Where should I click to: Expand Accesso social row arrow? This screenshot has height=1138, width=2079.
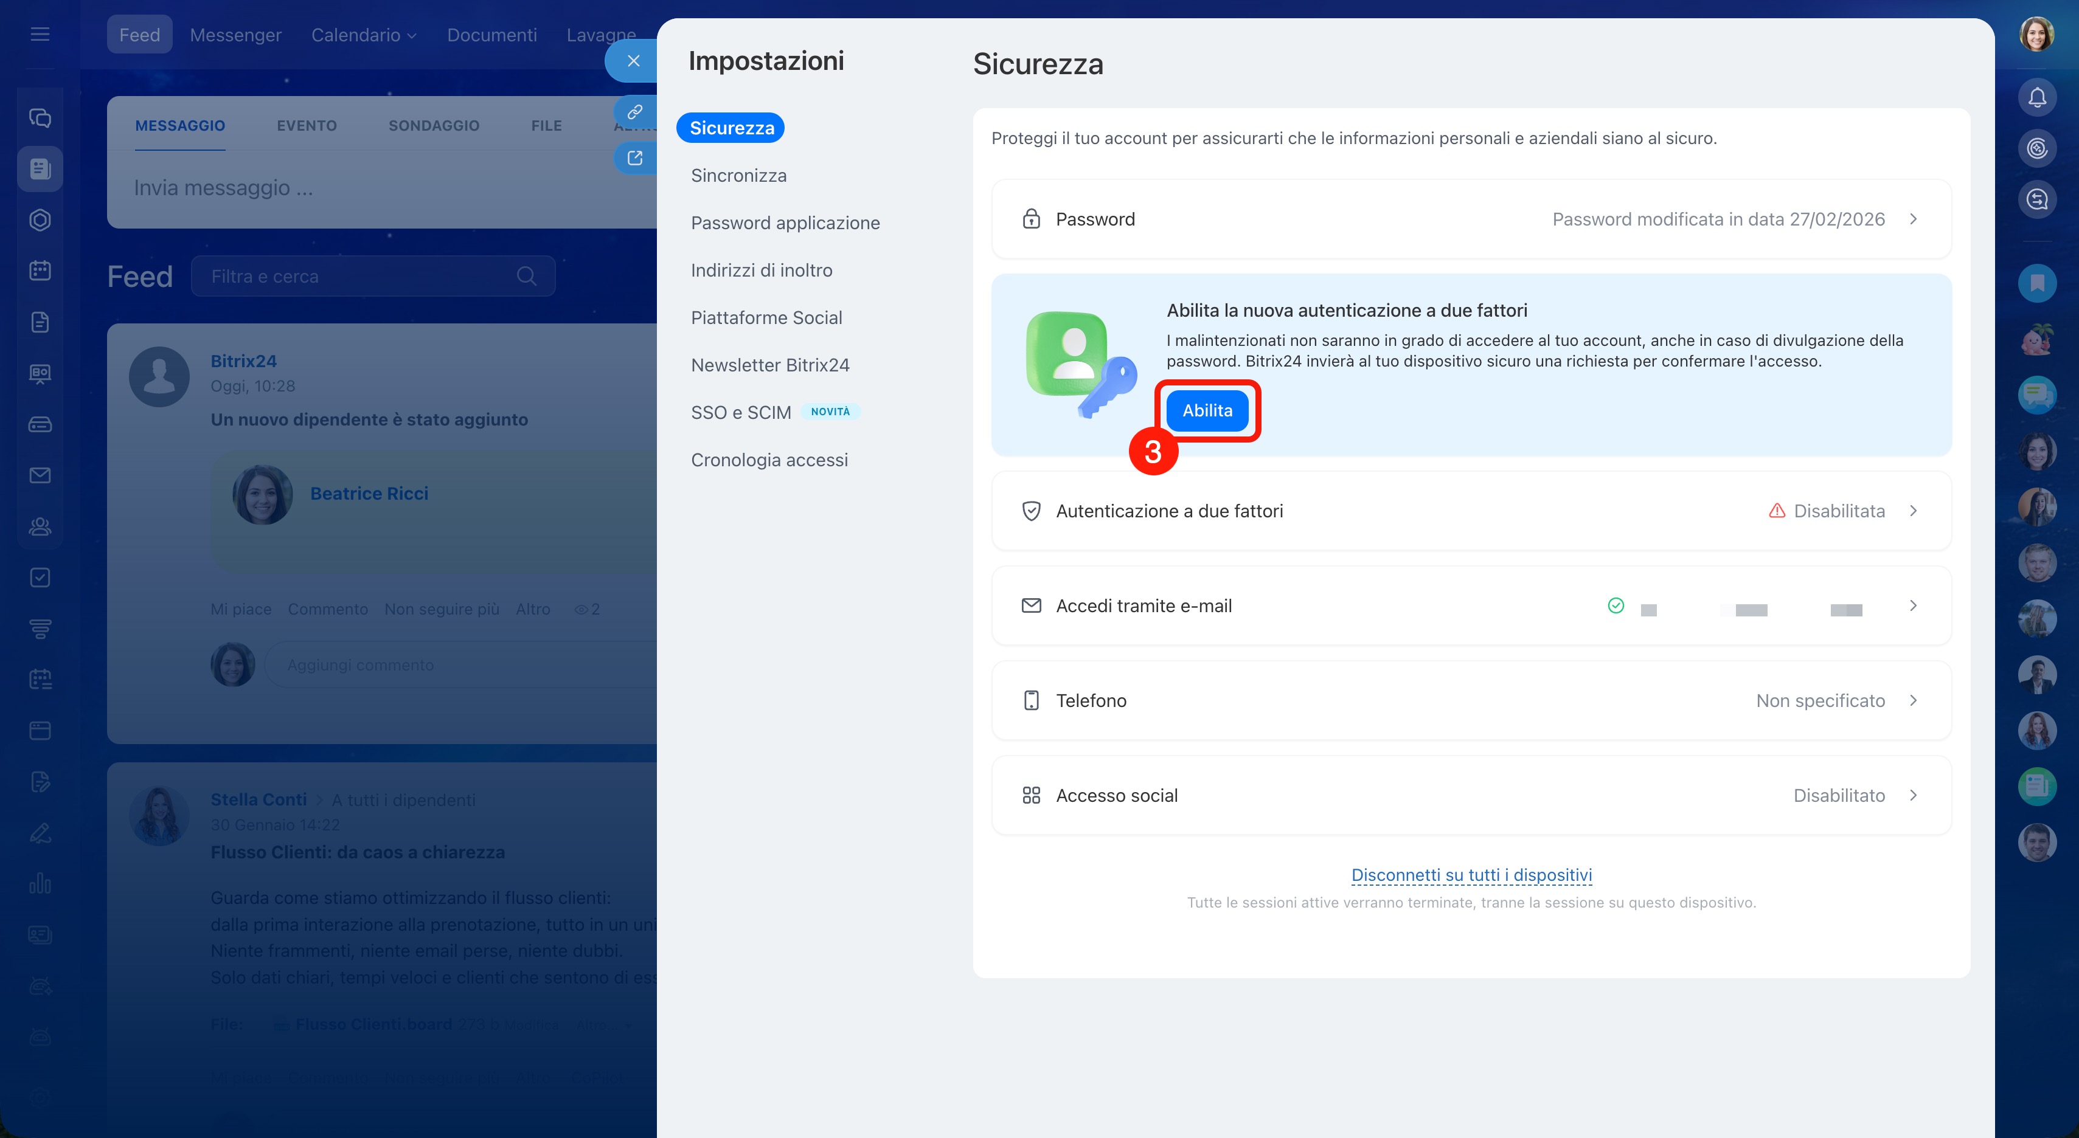point(1913,795)
